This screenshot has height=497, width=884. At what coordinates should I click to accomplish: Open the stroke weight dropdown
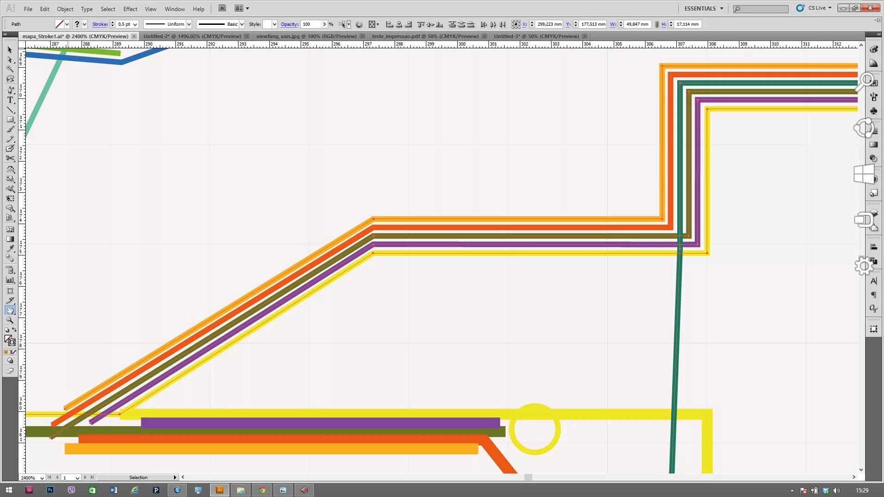pyautogui.click(x=135, y=24)
